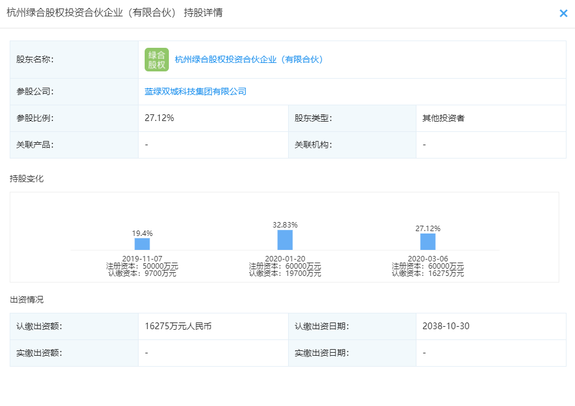Open 杭州绿合股权投资合伙企业 shareholder link

249,60
